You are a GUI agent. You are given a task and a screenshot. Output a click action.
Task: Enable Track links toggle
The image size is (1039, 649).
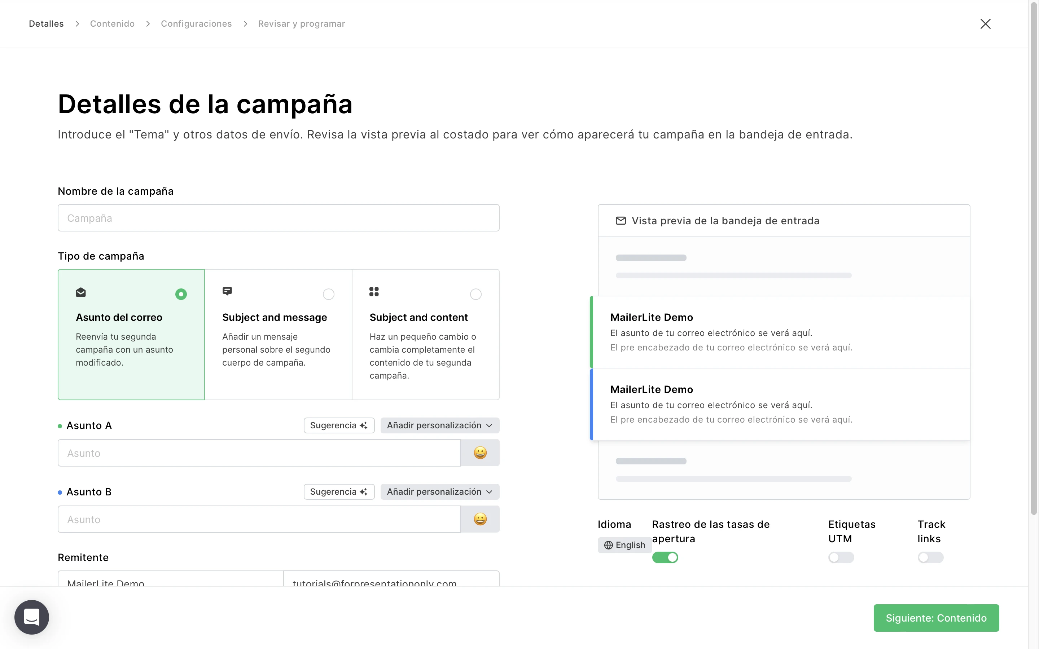click(x=930, y=557)
